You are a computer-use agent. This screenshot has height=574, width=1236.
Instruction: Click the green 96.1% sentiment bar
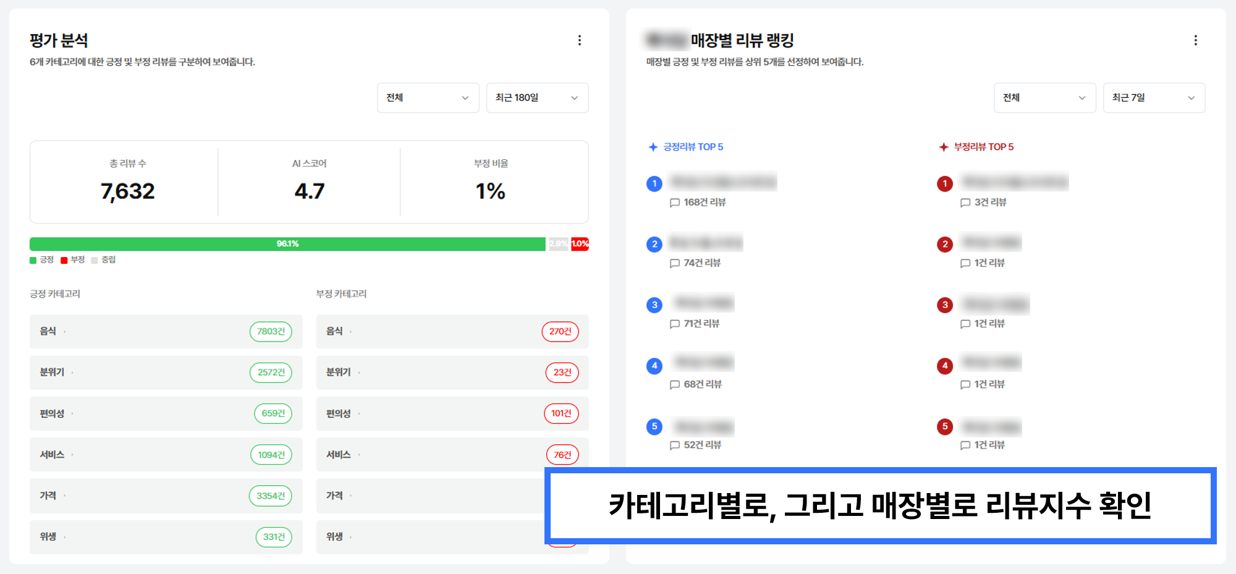[287, 243]
